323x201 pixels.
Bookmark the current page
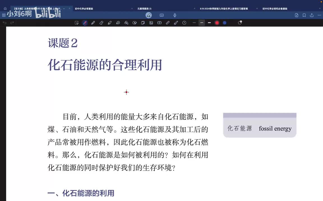tap(304, 15)
